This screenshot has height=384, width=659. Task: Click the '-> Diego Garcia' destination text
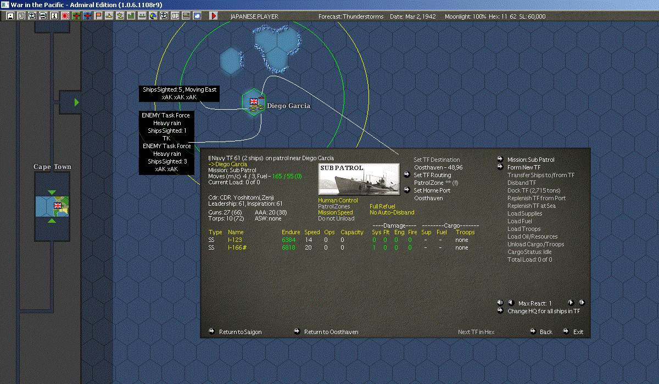227,164
